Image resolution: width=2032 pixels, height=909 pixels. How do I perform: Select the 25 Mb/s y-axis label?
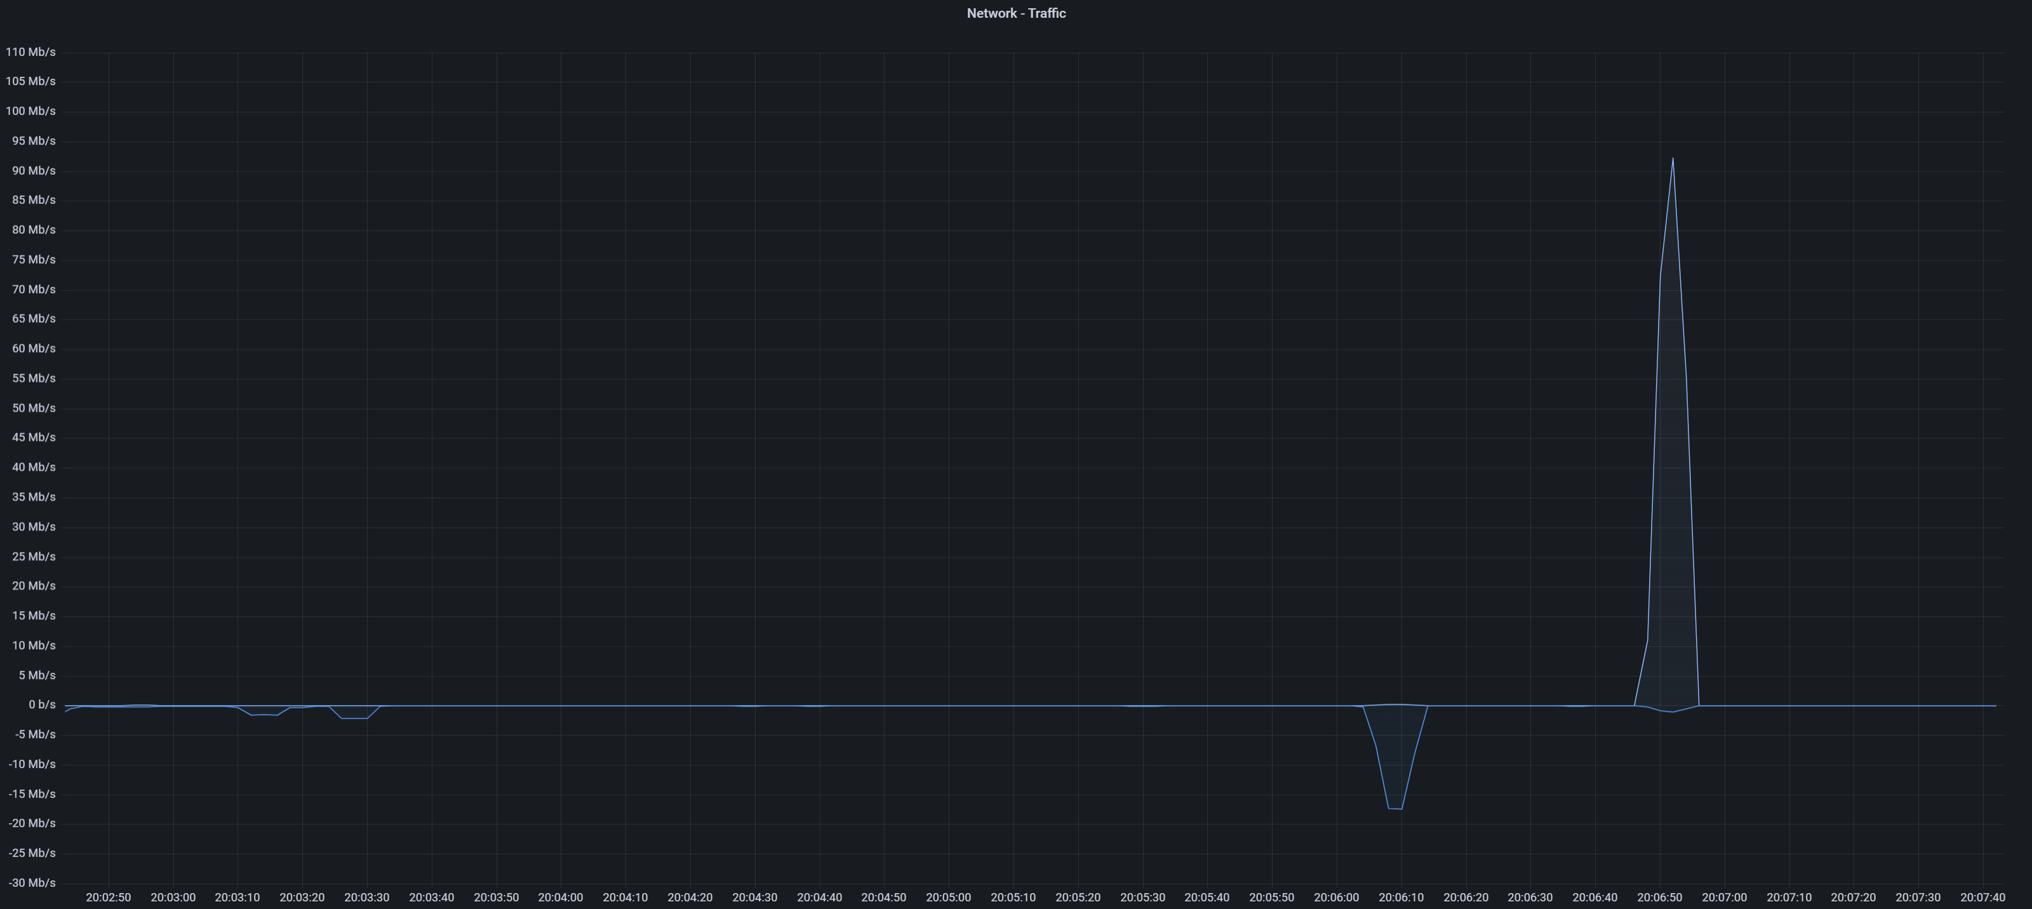click(x=34, y=556)
